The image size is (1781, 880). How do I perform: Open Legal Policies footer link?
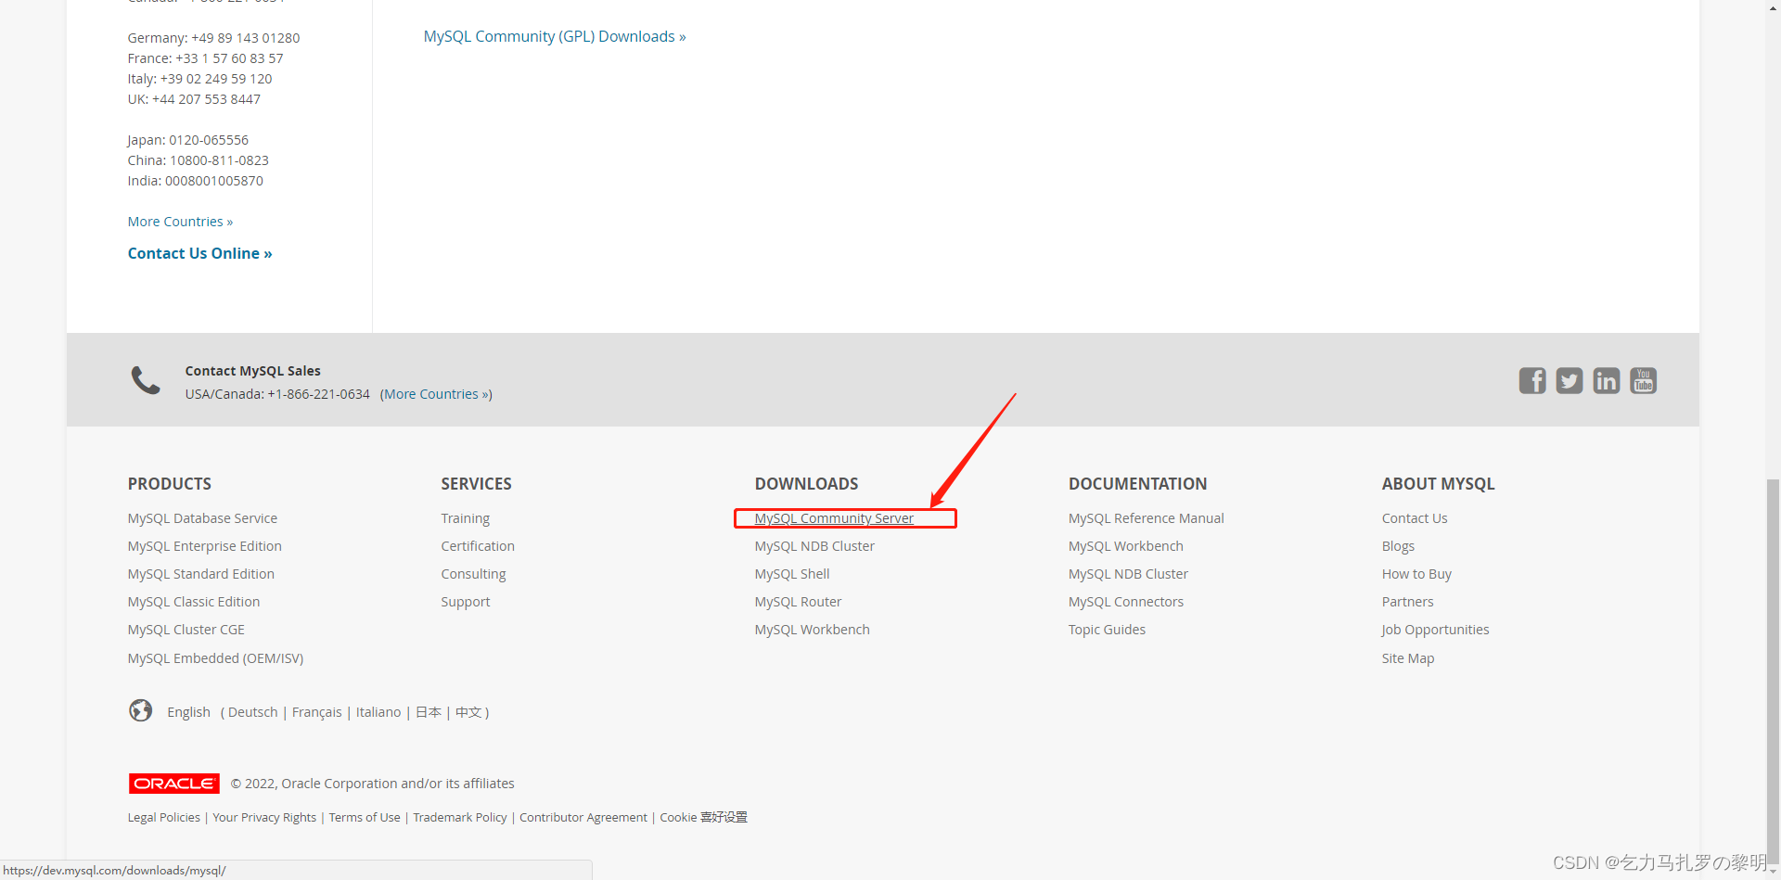click(164, 817)
